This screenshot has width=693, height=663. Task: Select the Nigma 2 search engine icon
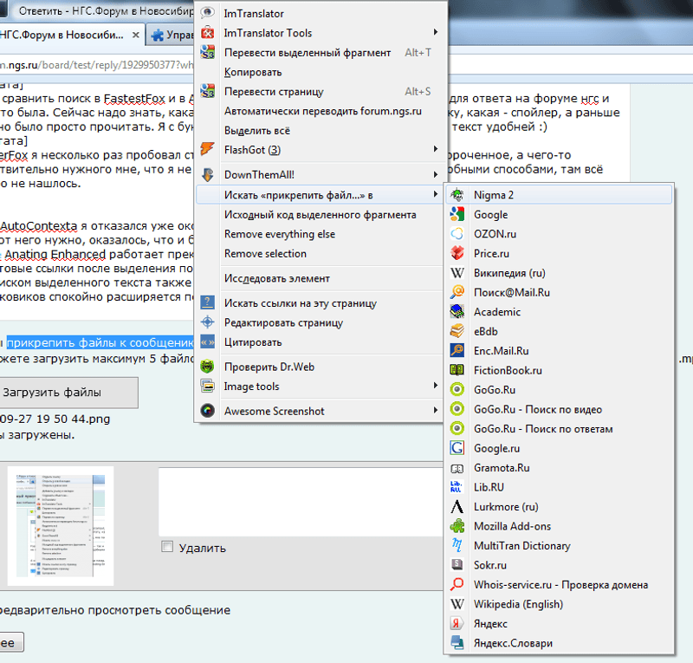(457, 195)
